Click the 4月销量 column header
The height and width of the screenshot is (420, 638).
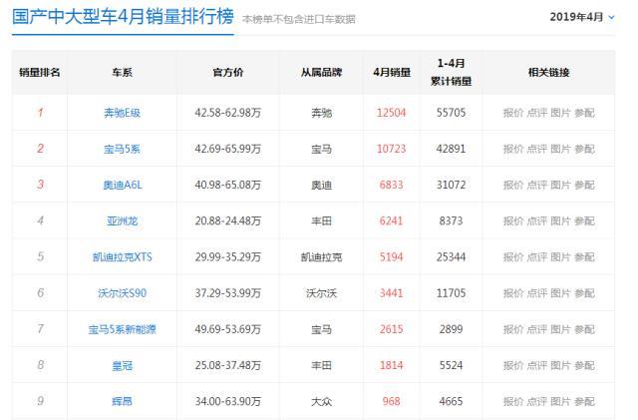click(392, 73)
